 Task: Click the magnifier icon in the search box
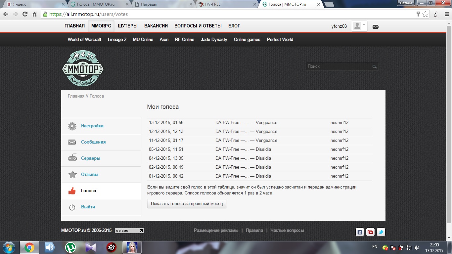375,66
